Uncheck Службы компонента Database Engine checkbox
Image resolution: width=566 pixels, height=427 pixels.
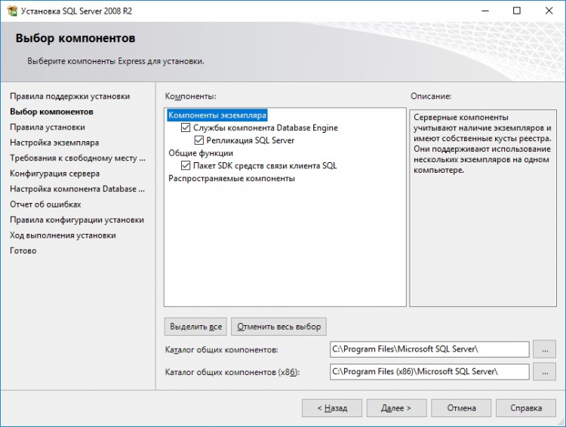[186, 127]
